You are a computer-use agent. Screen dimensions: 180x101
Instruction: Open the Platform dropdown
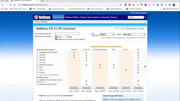click(134, 34)
